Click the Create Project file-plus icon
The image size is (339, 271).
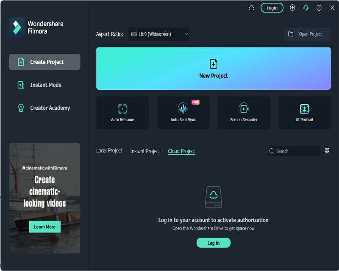[x=21, y=62]
